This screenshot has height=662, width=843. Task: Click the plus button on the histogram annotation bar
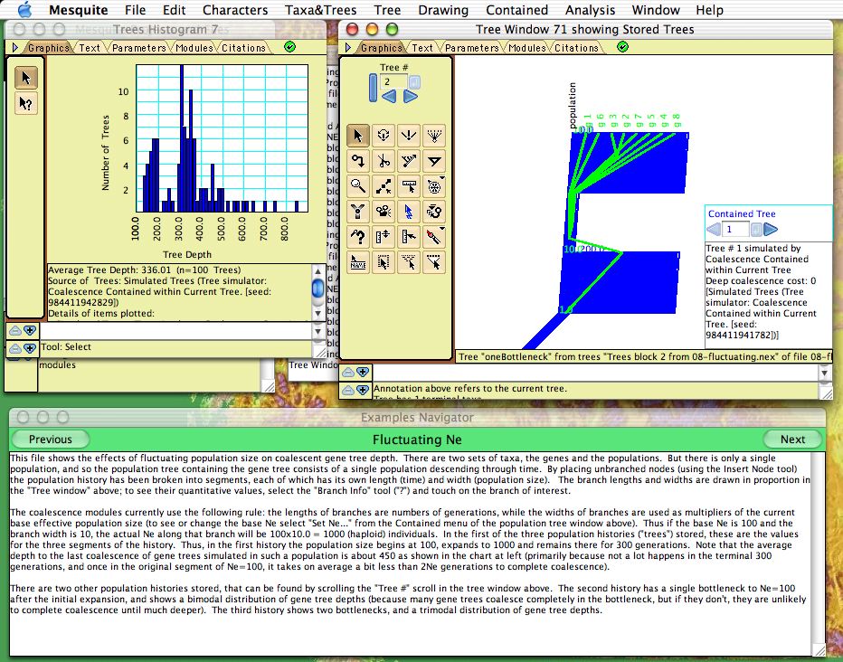[29, 331]
